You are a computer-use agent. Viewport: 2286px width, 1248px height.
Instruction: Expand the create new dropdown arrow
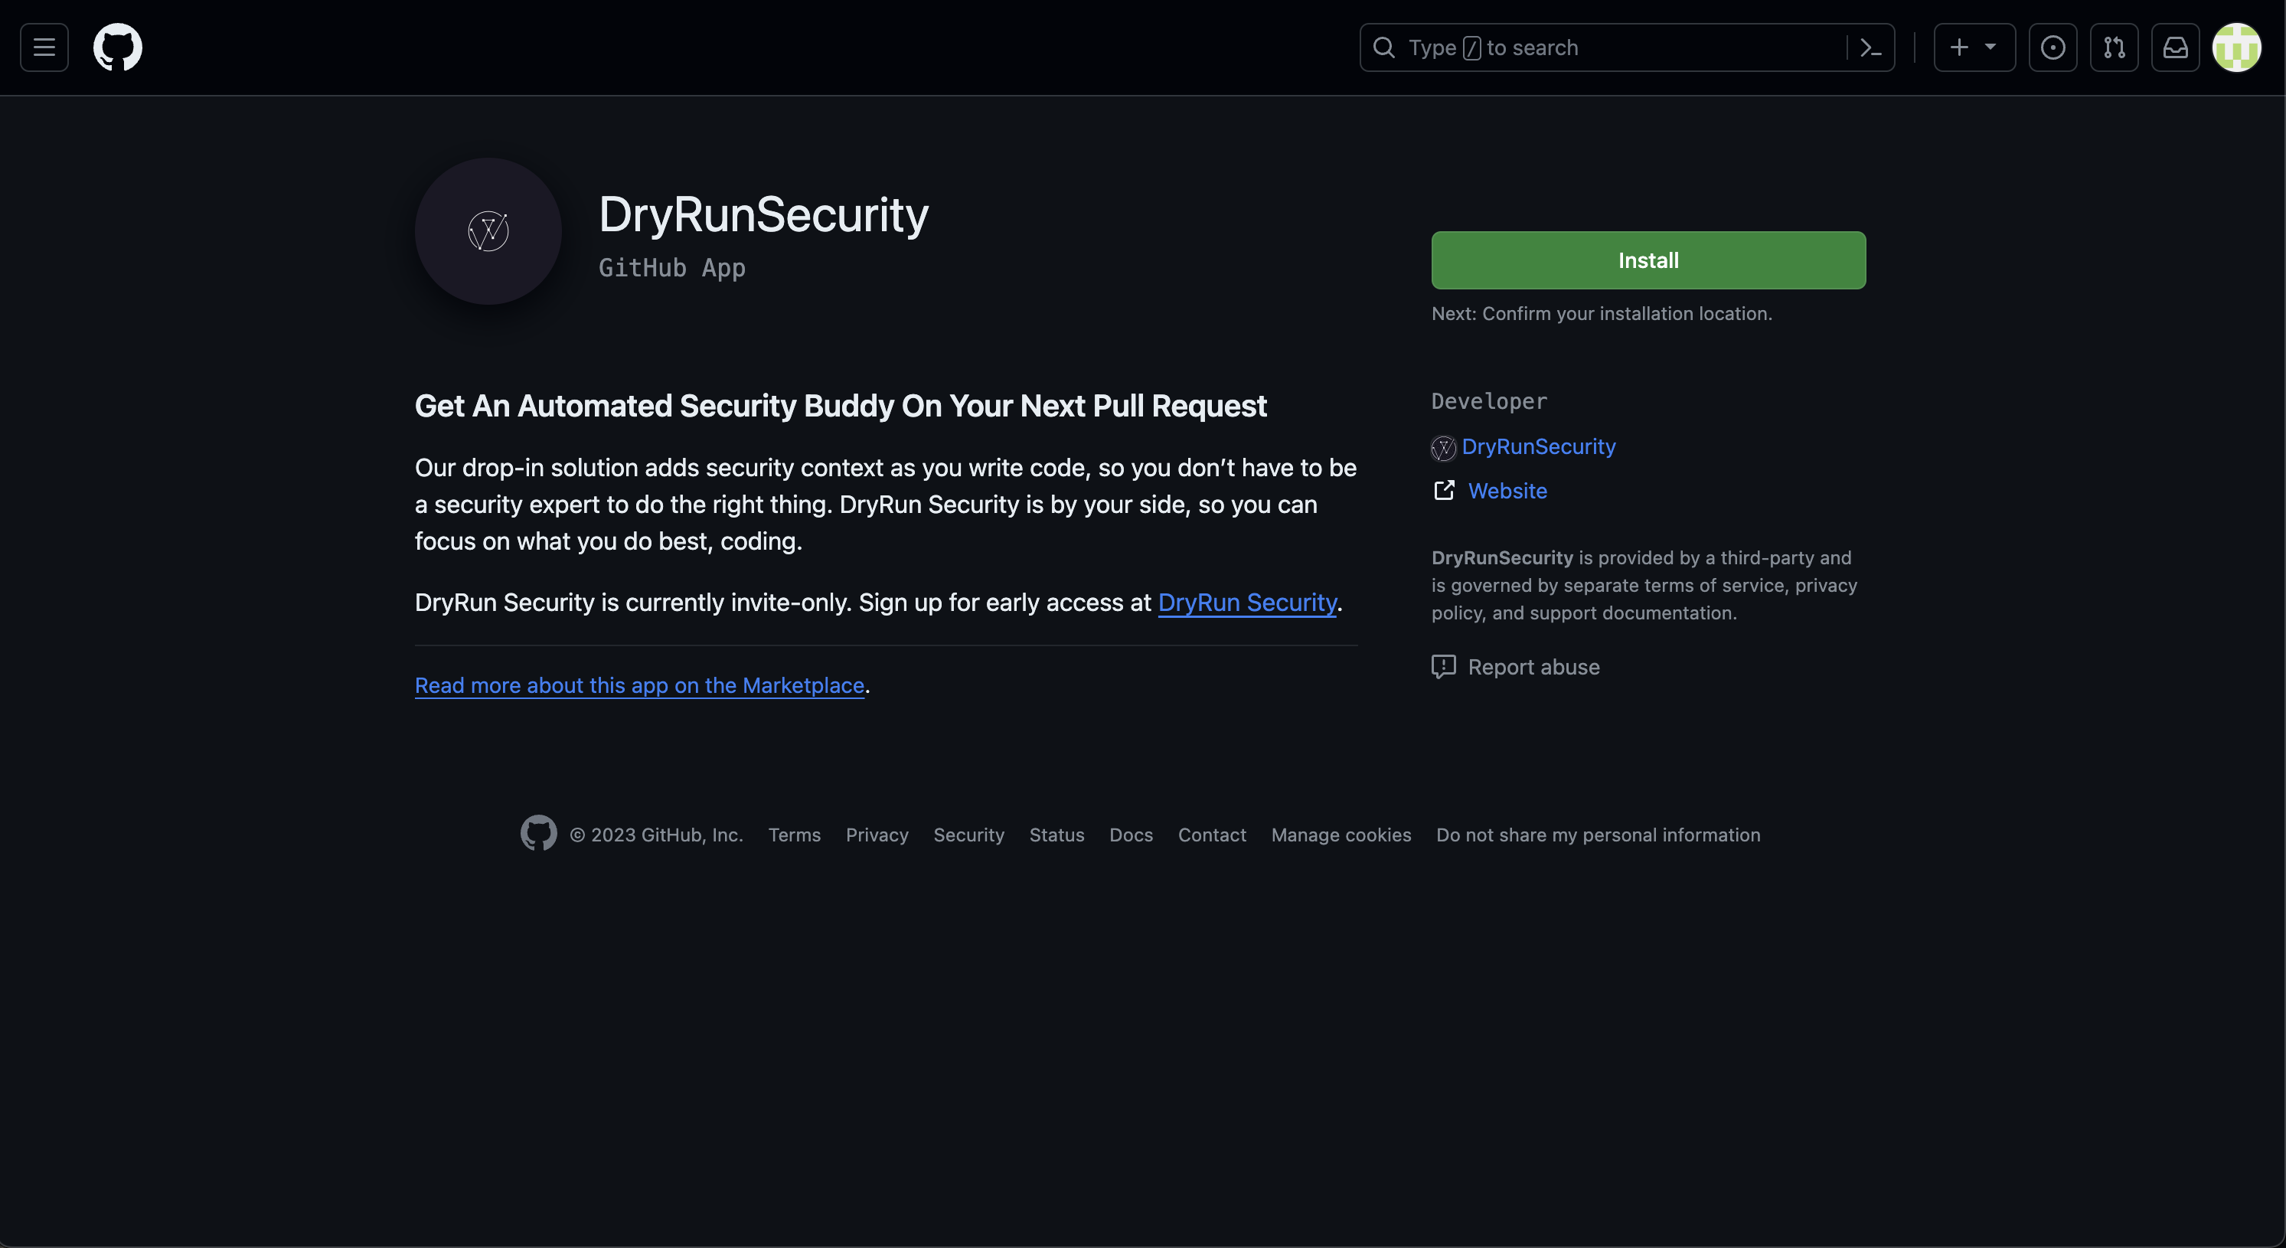(x=1990, y=47)
